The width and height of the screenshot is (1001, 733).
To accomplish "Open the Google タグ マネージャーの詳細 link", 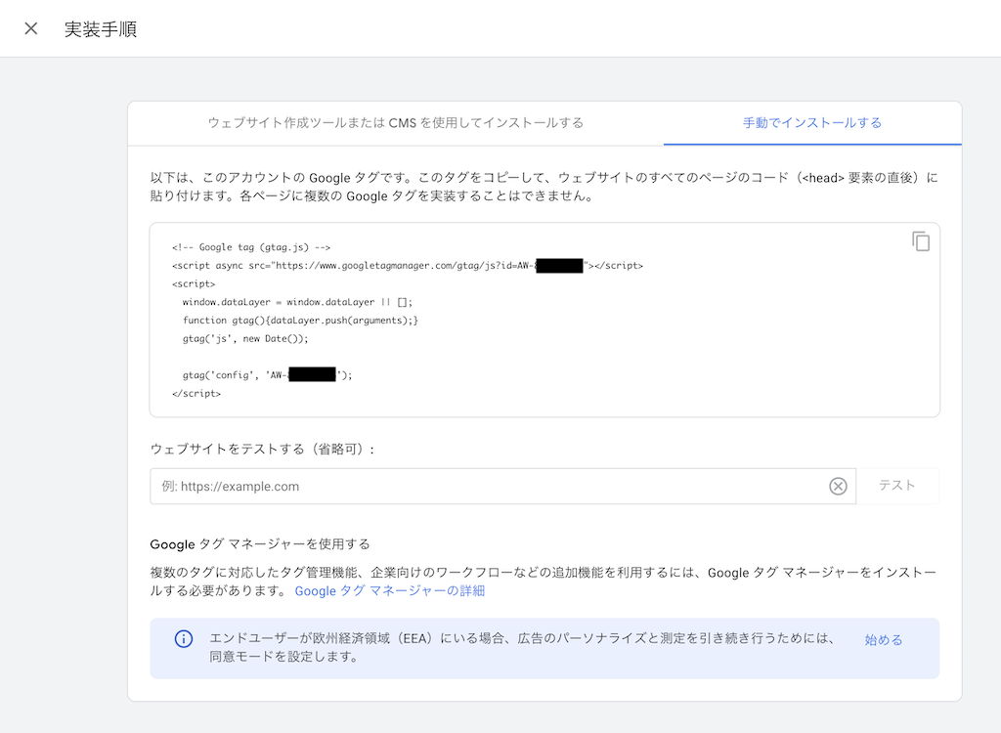I will 389,591.
